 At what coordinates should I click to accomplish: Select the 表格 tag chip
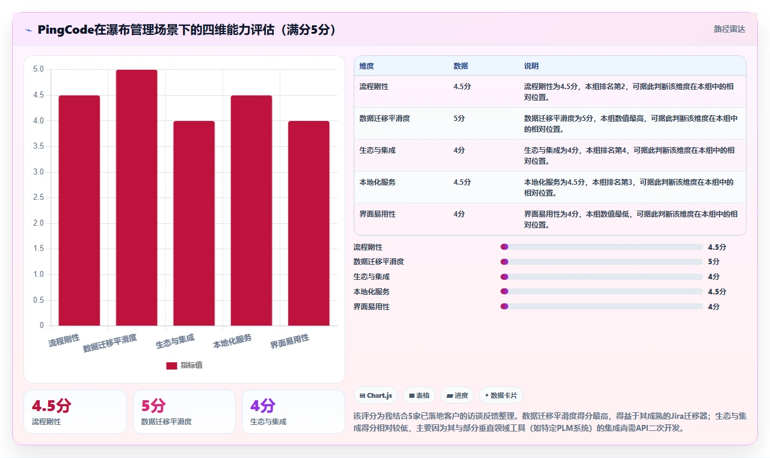point(419,395)
